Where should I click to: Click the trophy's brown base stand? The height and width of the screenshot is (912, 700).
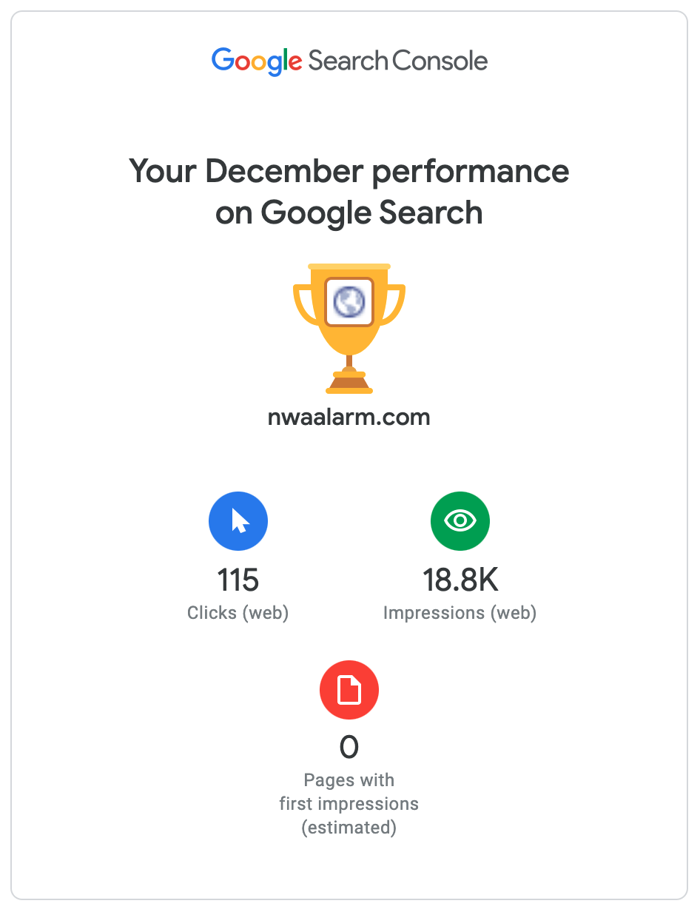(x=349, y=382)
